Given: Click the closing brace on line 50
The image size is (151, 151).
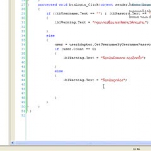Looking at the screenshot, I should coord(39,107).
